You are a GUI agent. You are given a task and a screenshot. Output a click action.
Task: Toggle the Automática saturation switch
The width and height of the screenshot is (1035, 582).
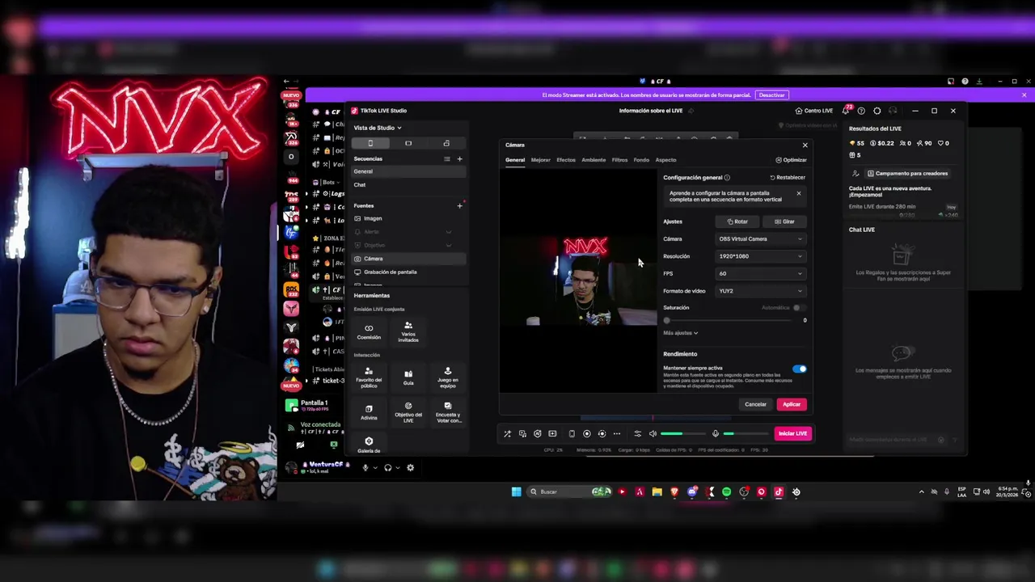pos(798,308)
